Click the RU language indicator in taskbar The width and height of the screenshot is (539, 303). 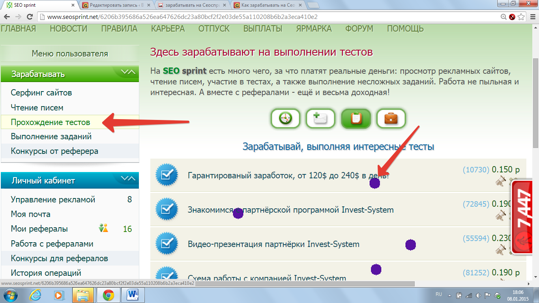click(439, 295)
